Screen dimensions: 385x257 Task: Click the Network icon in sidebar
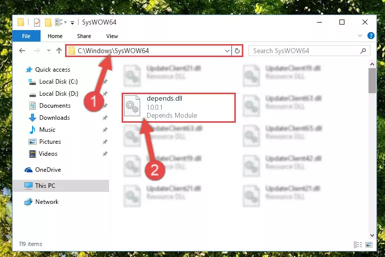(x=29, y=202)
